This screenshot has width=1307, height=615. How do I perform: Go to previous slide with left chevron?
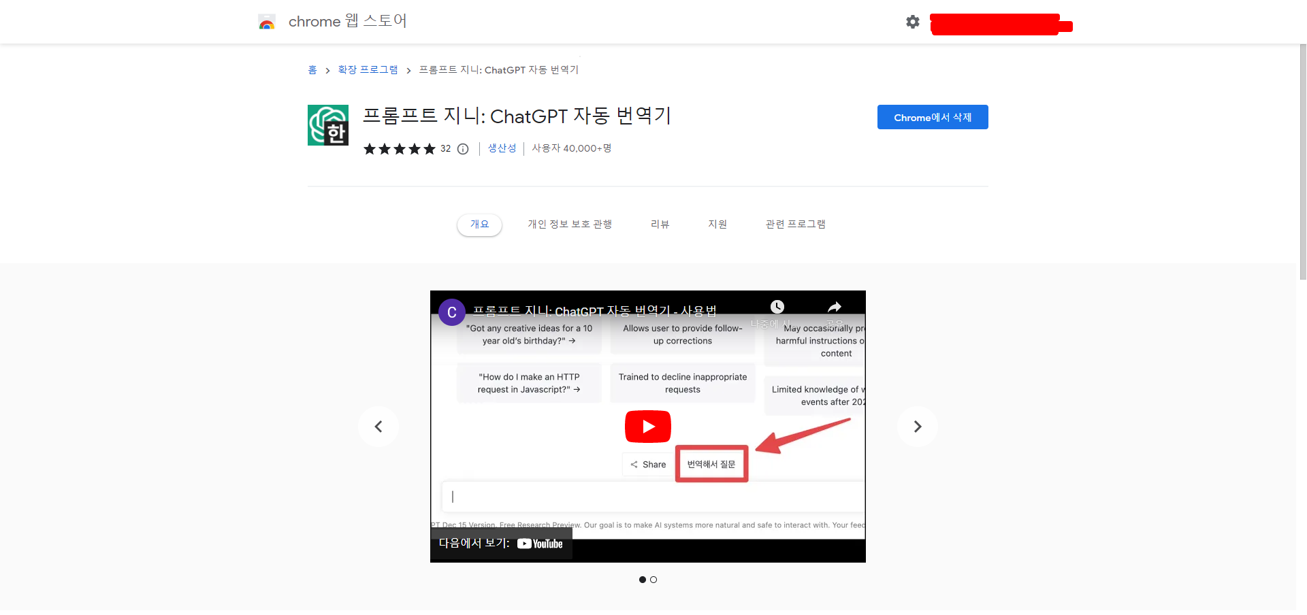click(x=378, y=427)
